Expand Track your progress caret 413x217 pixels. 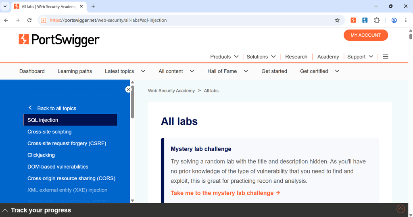[5, 210]
